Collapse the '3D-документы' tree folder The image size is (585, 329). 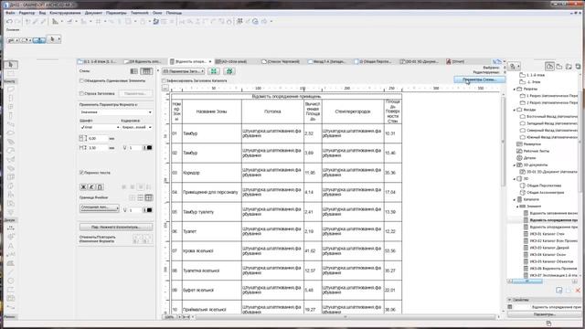click(515, 164)
